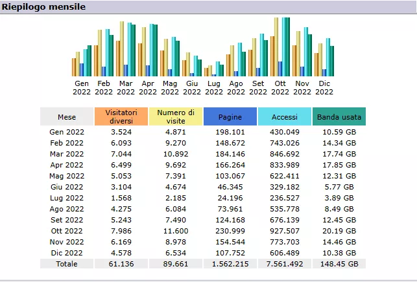
Task: Click the cyan Accessi column header
Action: click(285, 117)
